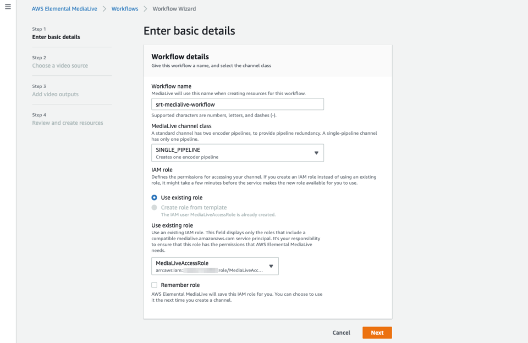This screenshot has width=528, height=343.
Task: Proceed by clicking Next
Action: pyautogui.click(x=377, y=333)
